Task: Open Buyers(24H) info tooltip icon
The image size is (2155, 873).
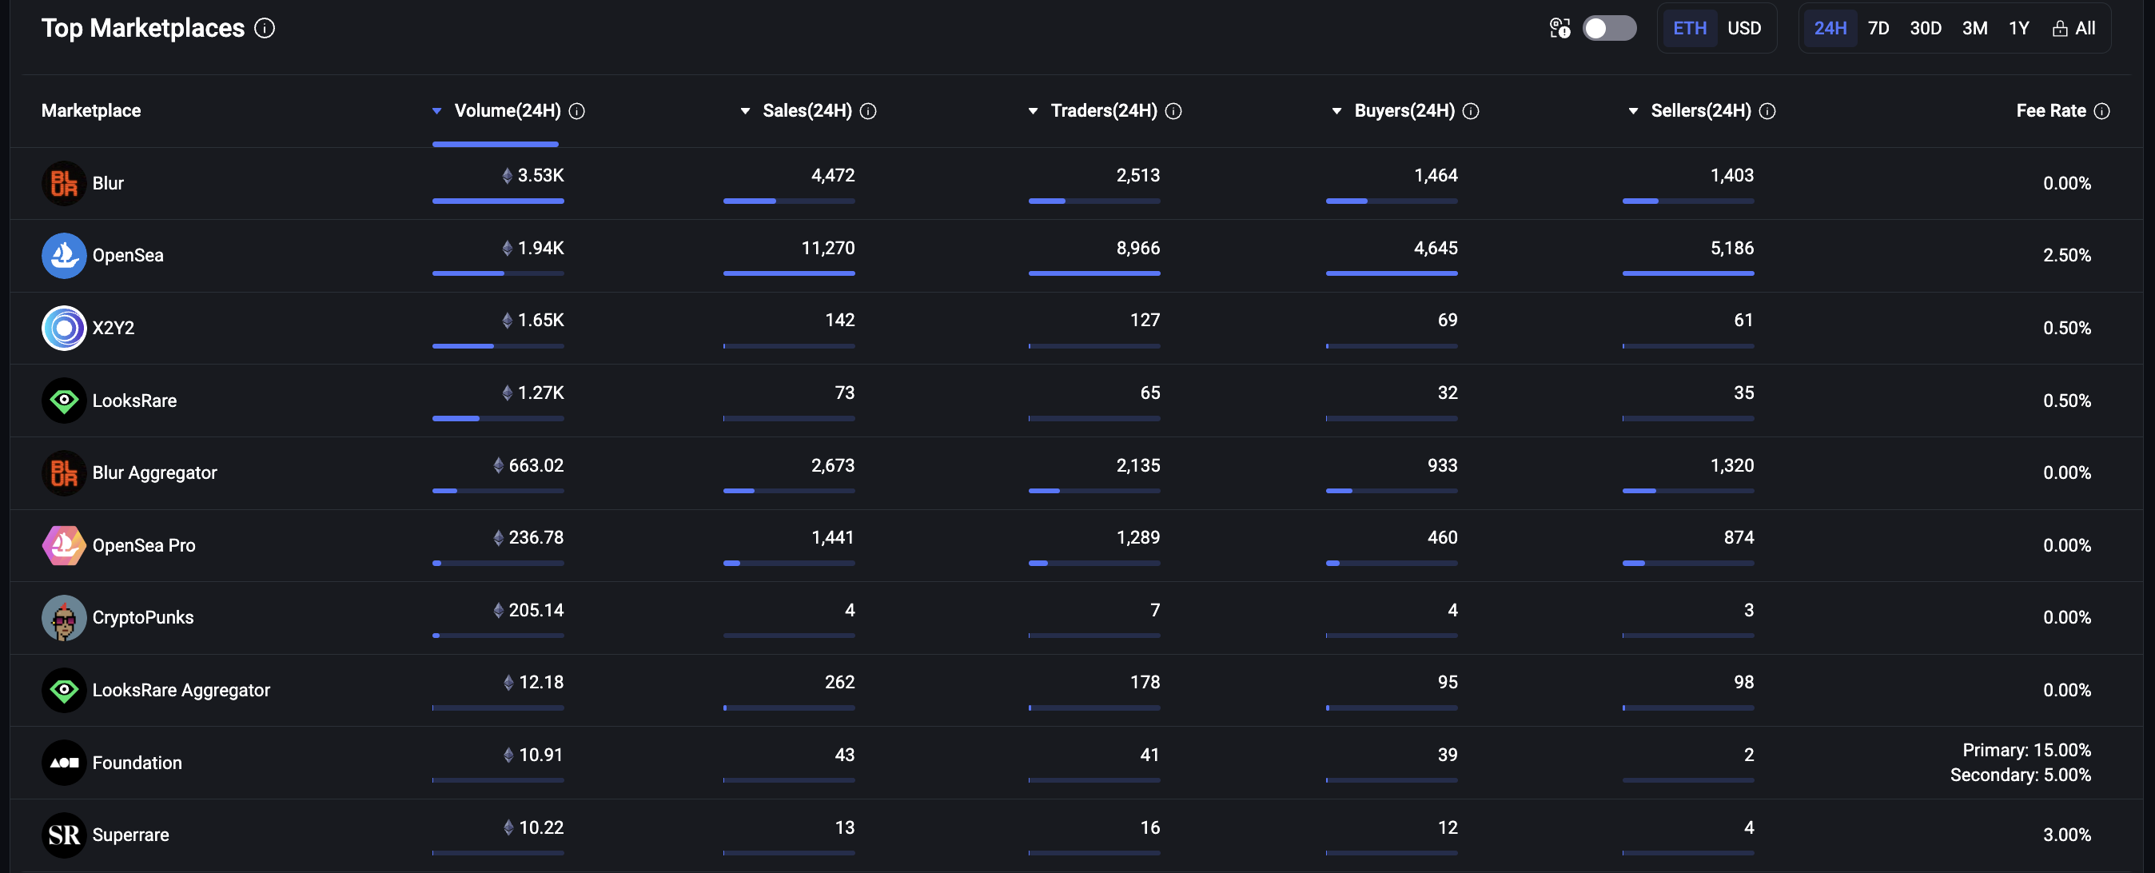Action: (x=1471, y=111)
